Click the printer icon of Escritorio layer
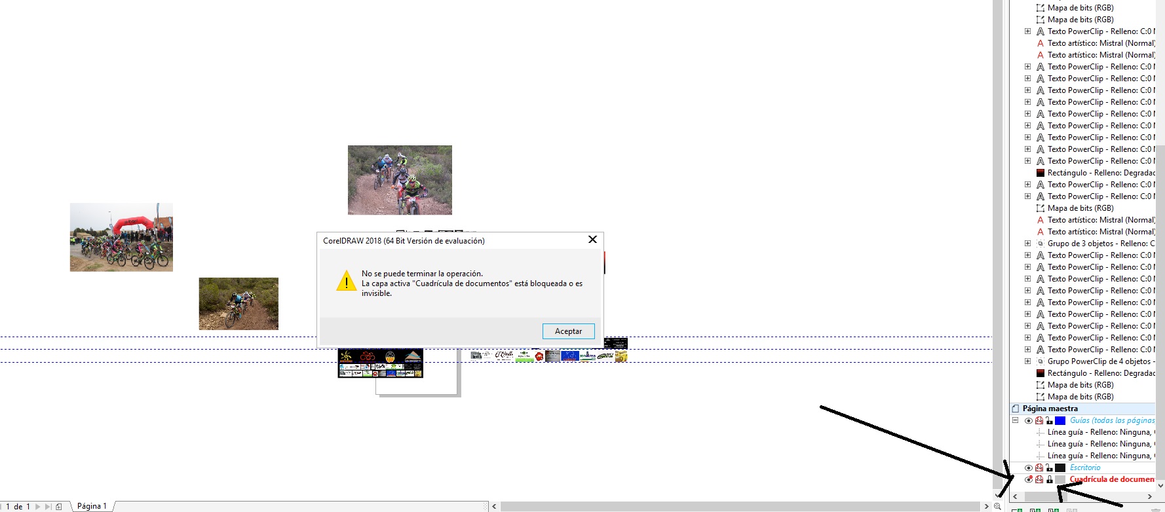Viewport: 1165px width, 512px height. tap(1039, 467)
